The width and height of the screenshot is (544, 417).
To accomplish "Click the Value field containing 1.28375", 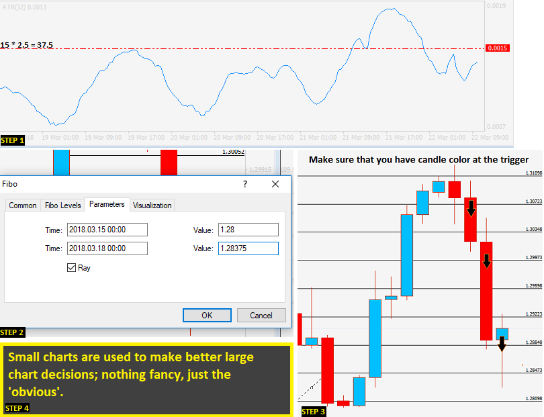I will (248, 248).
